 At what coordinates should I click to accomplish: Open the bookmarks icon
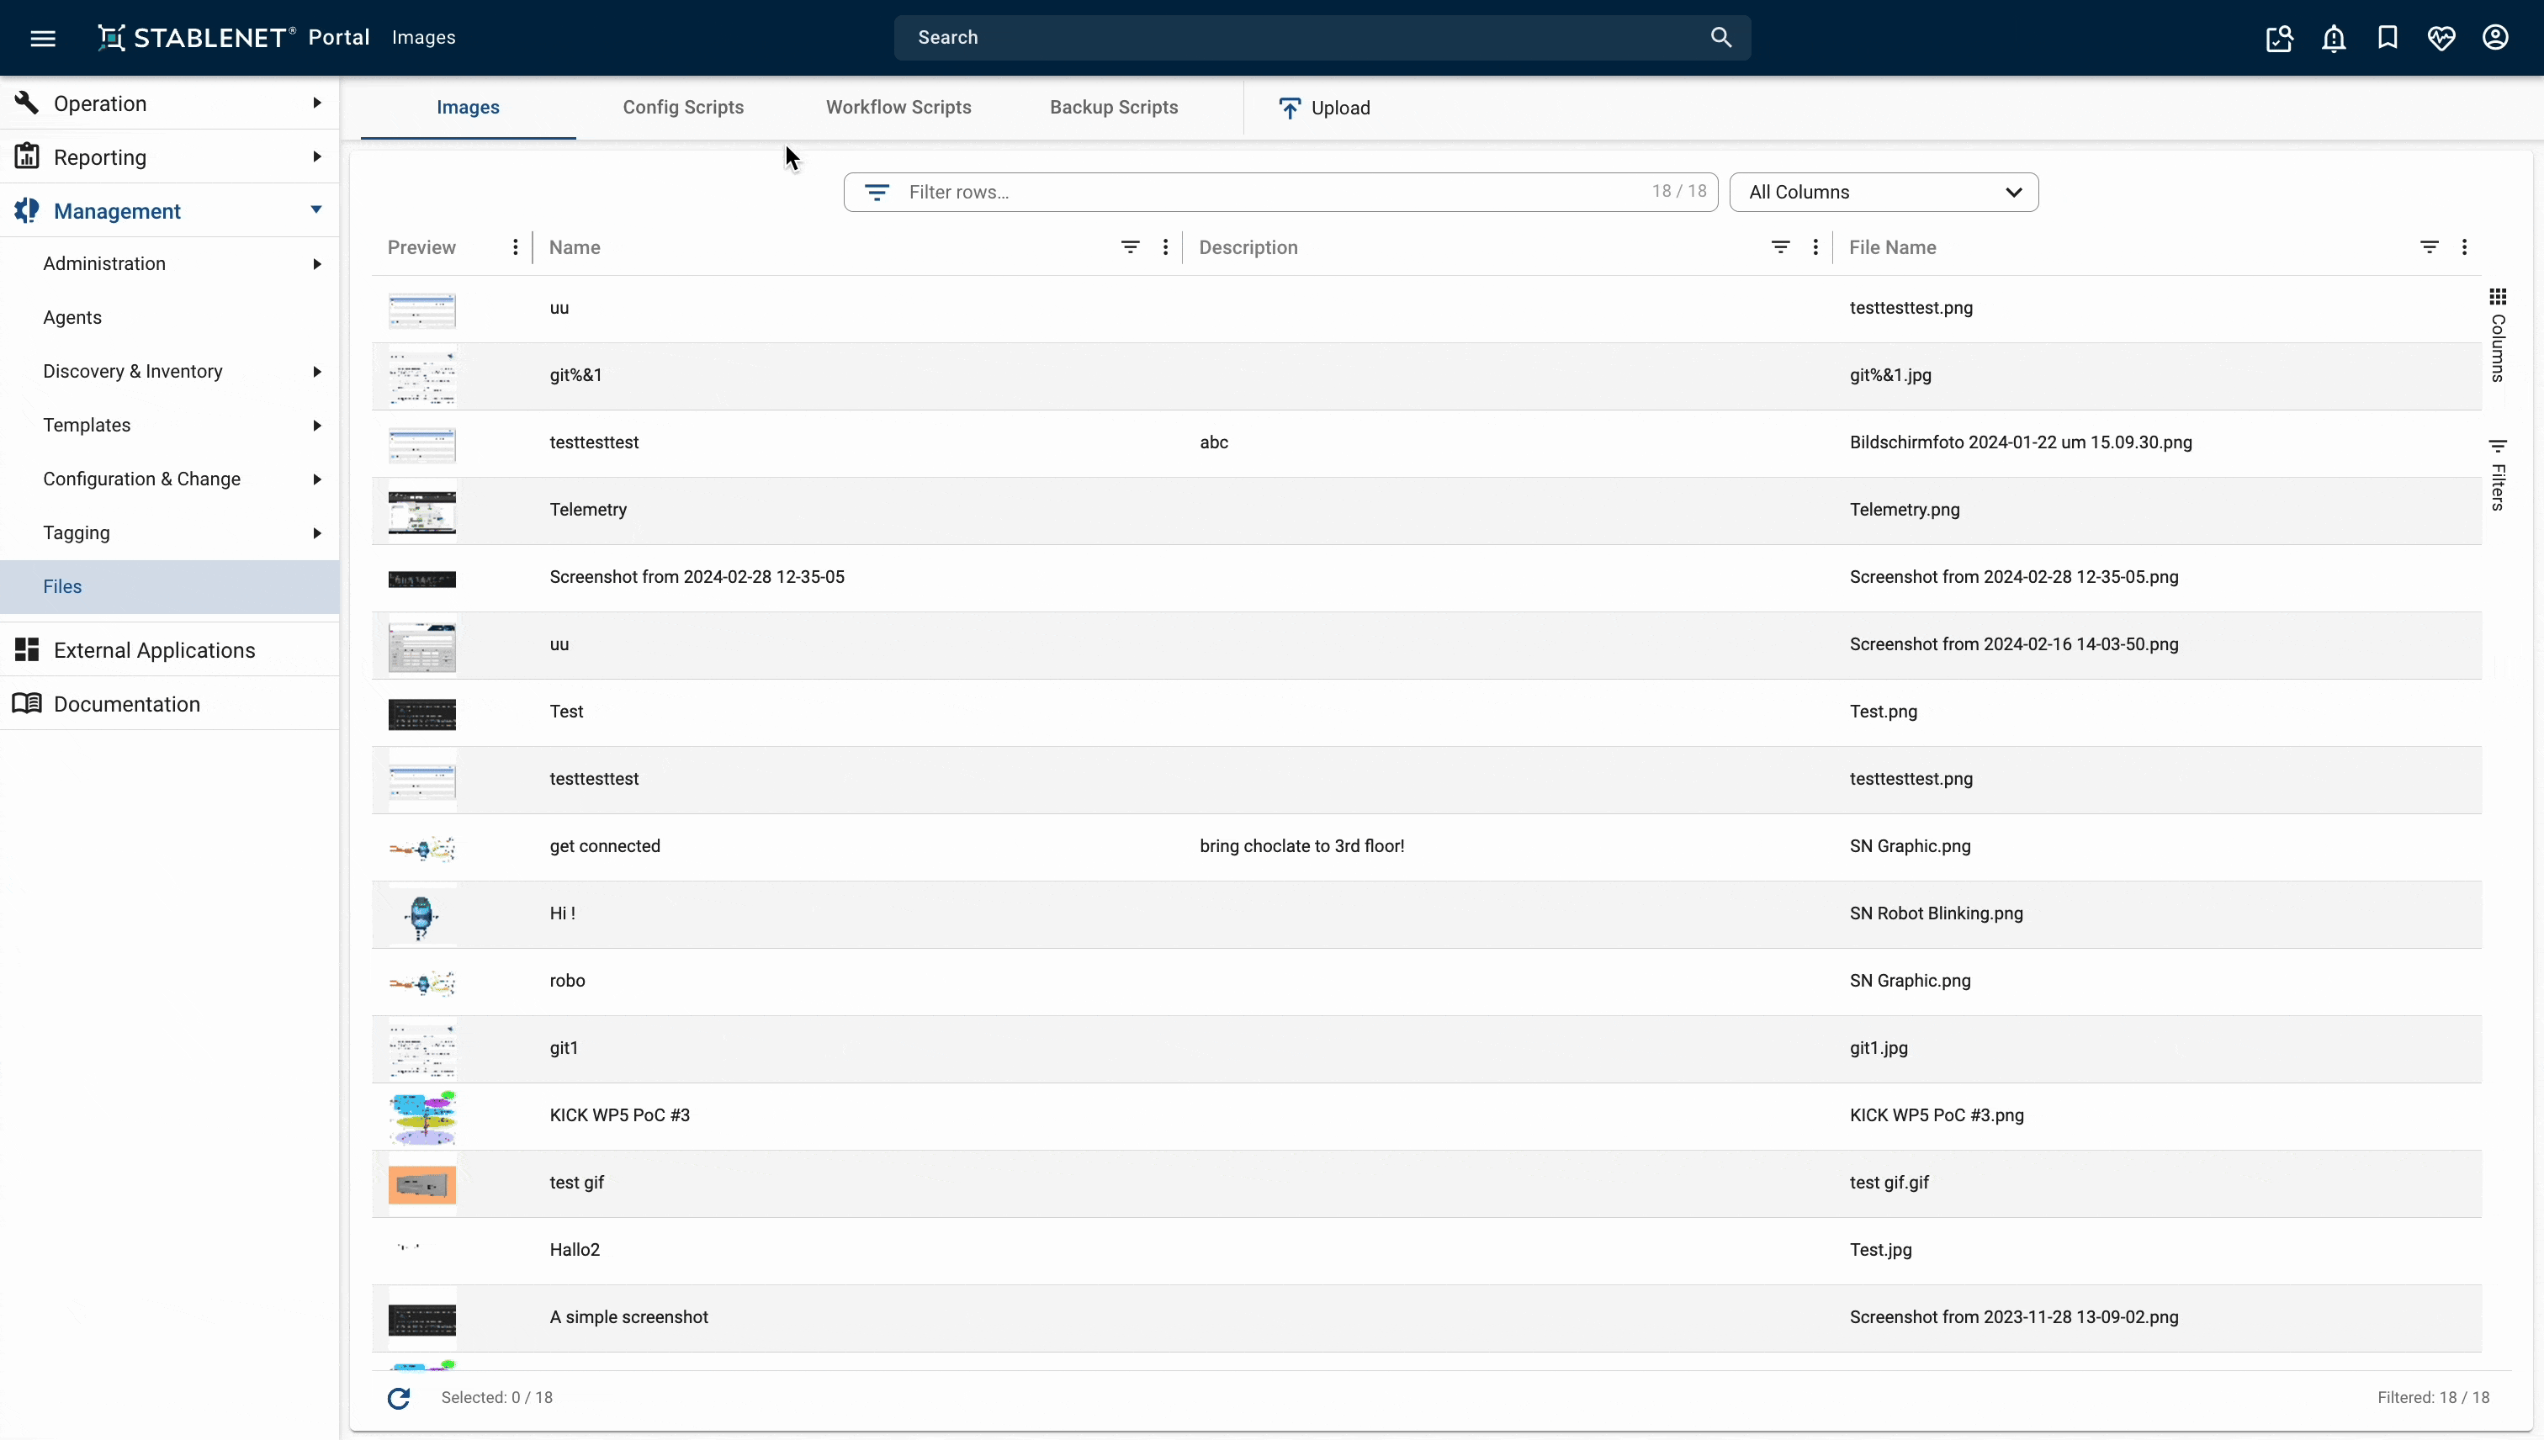click(x=2388, y=38)
